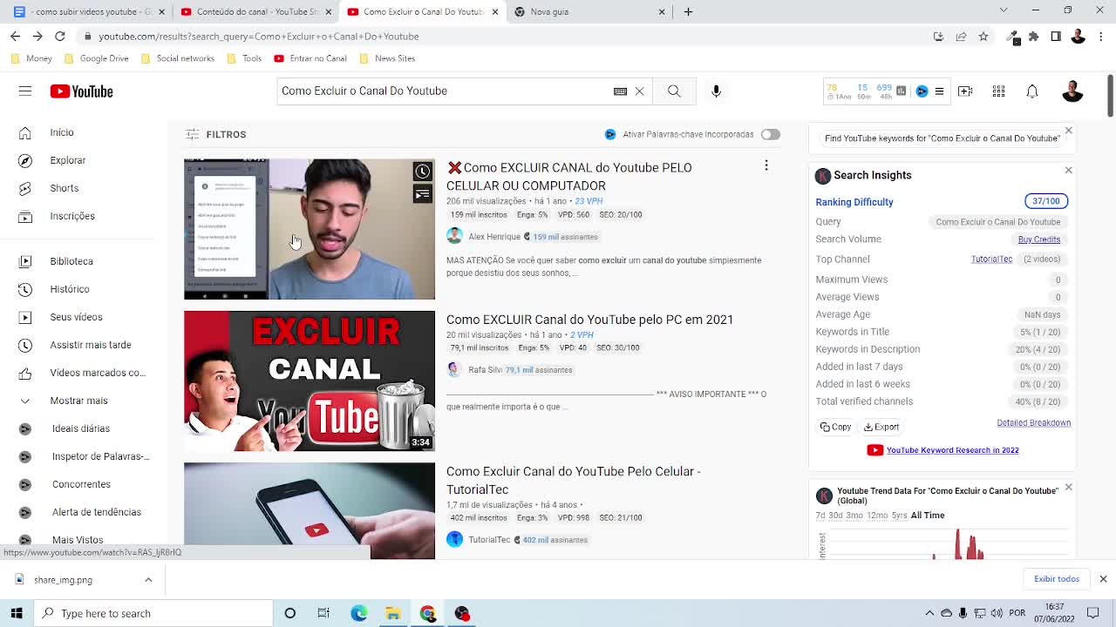Click the YouTube logo
The image size is (1116, 627).
81,91
